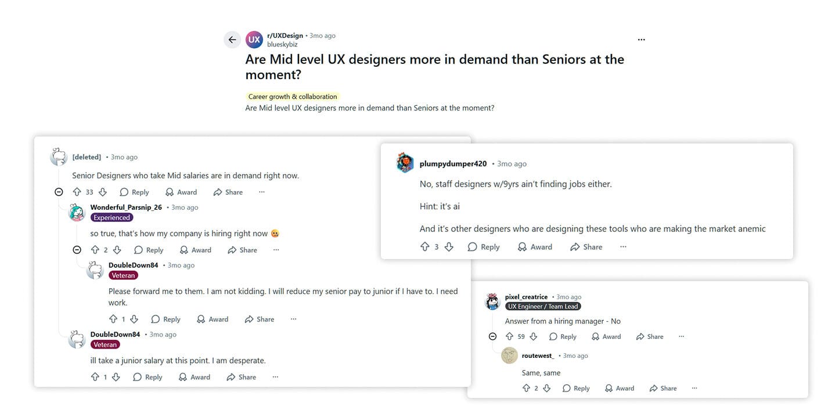
Task: Collapse Wonderful_Parsnip_26's reply thread
Action: (77, 249)
